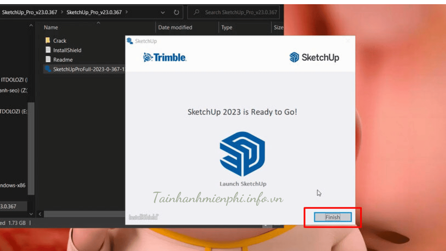
Task: Click the Finish button in installer
Action: [x=332, y=217]
